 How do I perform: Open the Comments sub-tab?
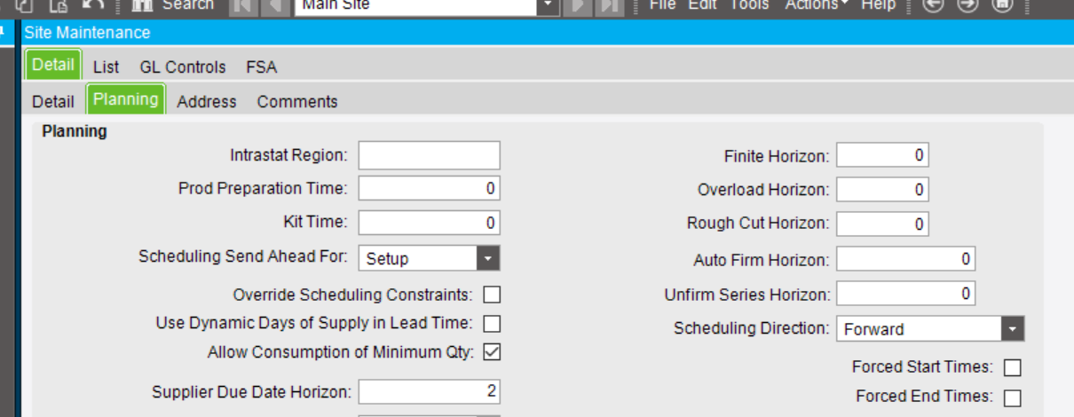pos(297,102)
